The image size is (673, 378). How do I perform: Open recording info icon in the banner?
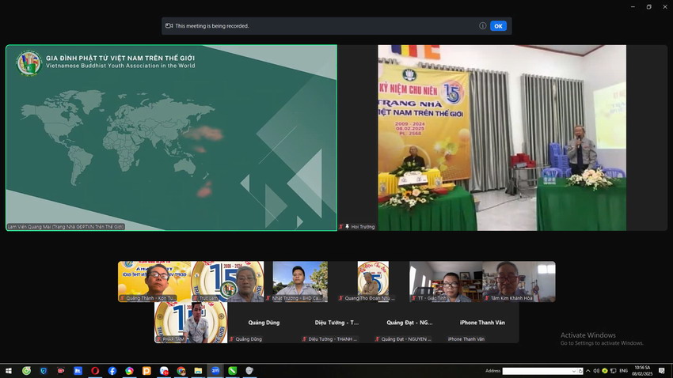tap(482, 26)
